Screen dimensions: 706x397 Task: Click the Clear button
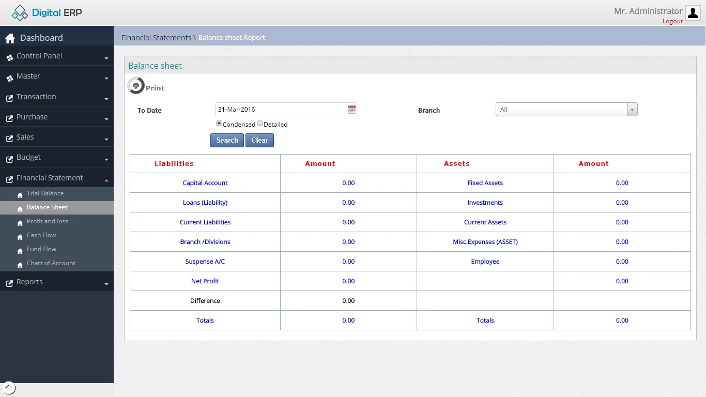click(259, 141)
